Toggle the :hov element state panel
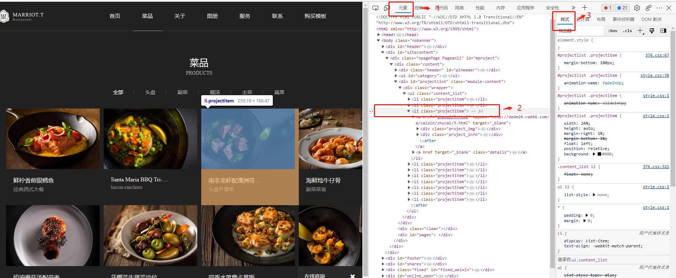This screenshot has width=676, height=278. pos(613,31)
